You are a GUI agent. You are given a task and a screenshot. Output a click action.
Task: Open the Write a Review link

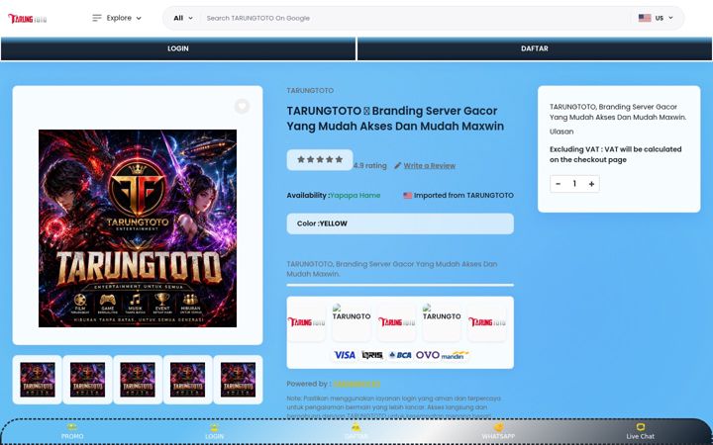click(429, 166)
